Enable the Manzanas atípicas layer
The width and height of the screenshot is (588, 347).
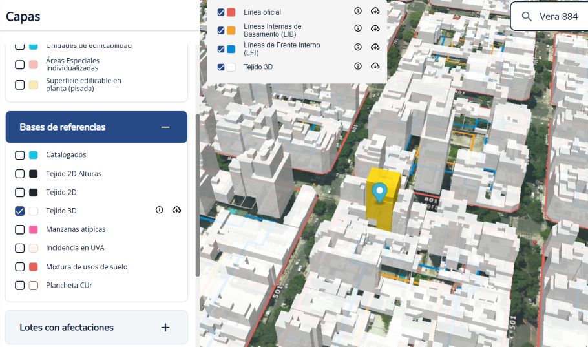pyautogui.click(x=19, y=229)
